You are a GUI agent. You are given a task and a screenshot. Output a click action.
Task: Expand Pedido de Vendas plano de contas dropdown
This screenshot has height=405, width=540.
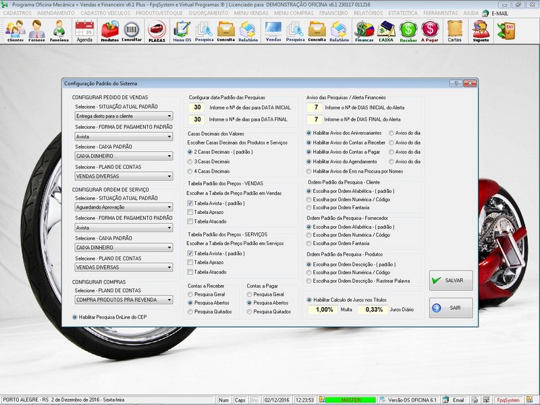point(169,176)
